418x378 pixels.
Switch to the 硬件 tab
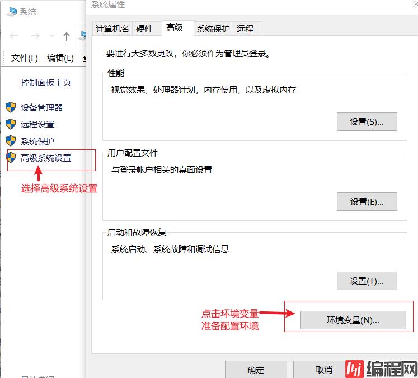click(144, 29)
